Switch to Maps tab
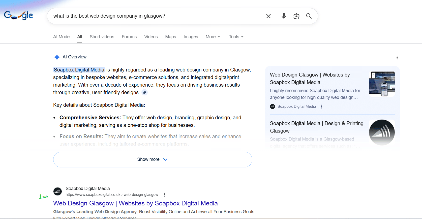This screenshot has height=219, width=422. click(171, 37)
